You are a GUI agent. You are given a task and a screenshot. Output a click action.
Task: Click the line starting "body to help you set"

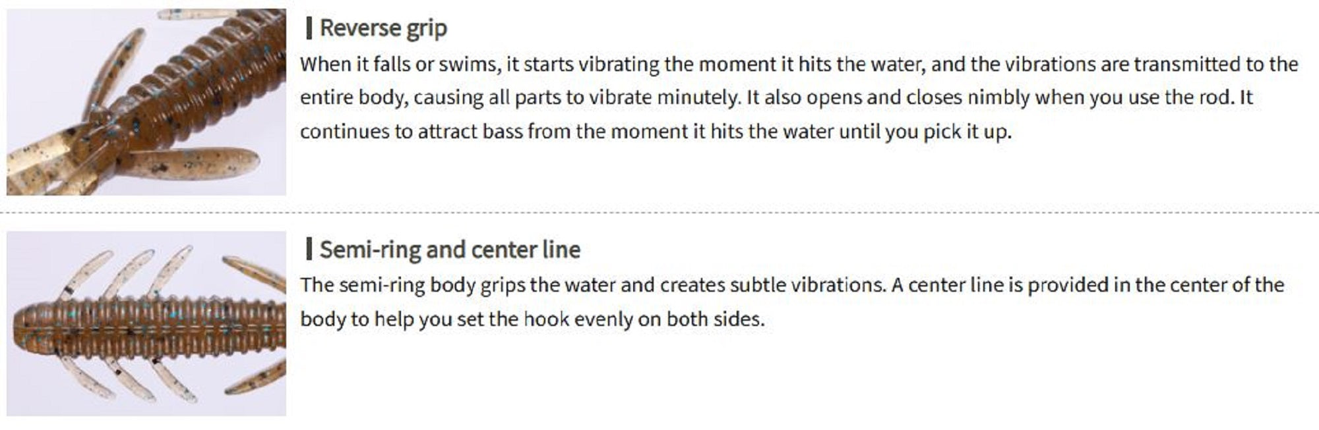(x=532, y=319)
